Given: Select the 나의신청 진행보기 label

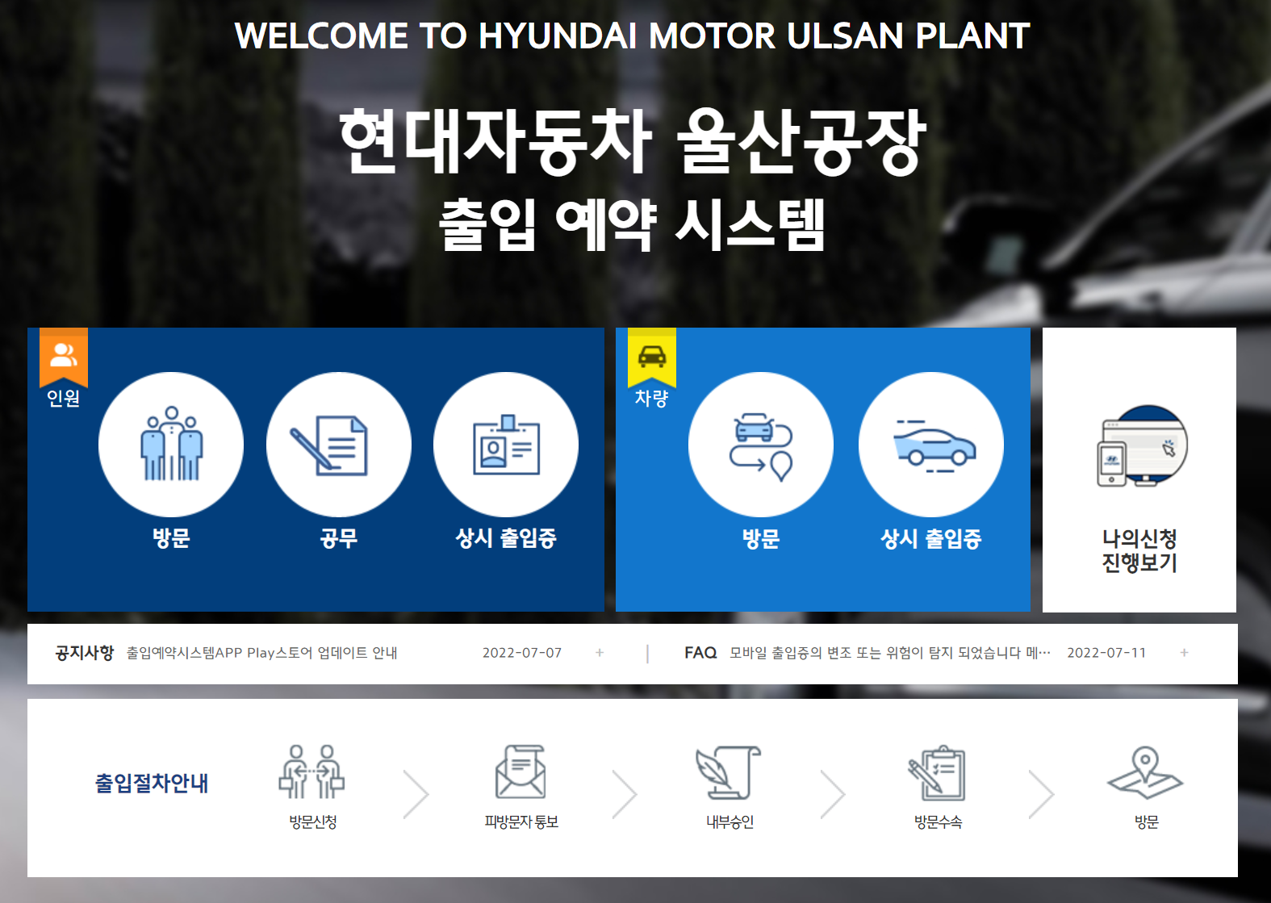Looking at the screenshot, I should (1139, 550).
